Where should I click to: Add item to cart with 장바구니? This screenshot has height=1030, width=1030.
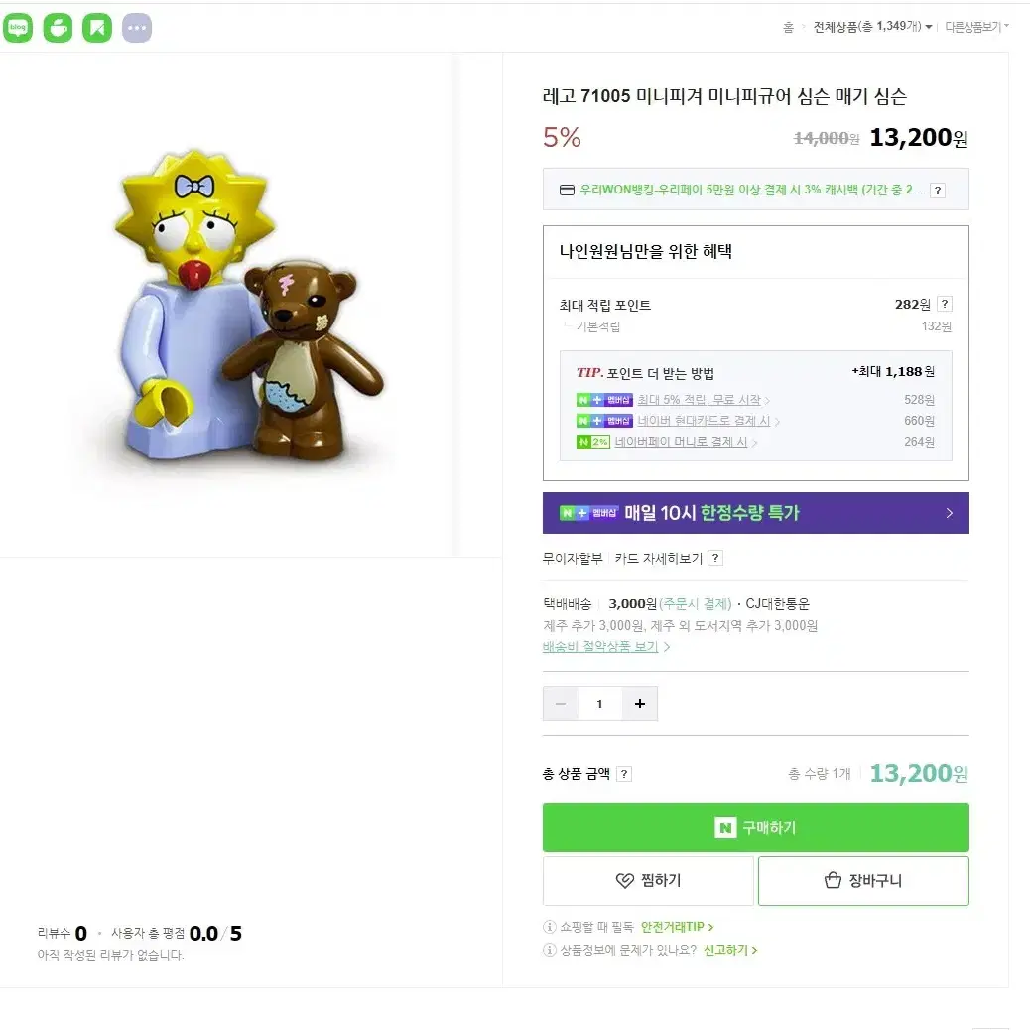(863, 880)
